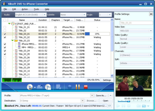
Task: Click the preview playback seek slider
Action: click(128, 101)
